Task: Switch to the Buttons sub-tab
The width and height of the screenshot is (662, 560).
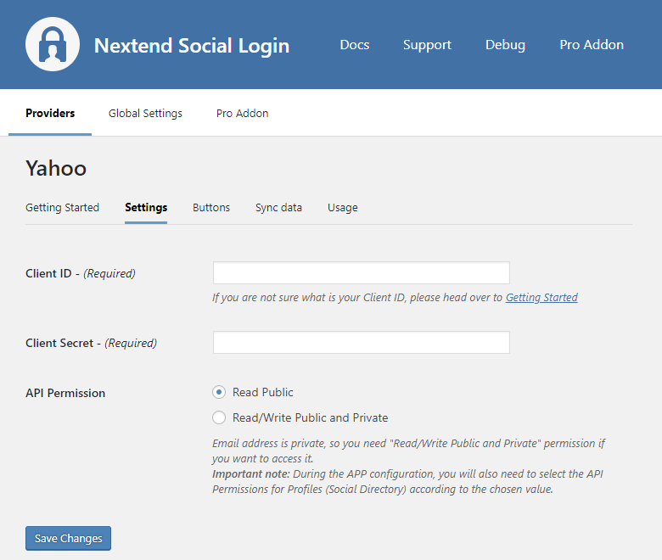Action: [211, 208]
